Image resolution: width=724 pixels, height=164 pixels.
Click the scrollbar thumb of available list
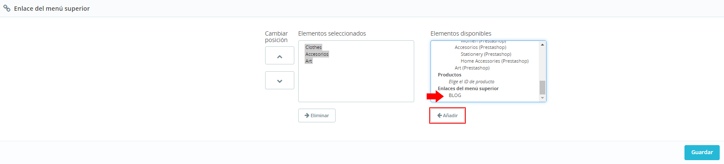pyautogui.click(x=542, y=87)
